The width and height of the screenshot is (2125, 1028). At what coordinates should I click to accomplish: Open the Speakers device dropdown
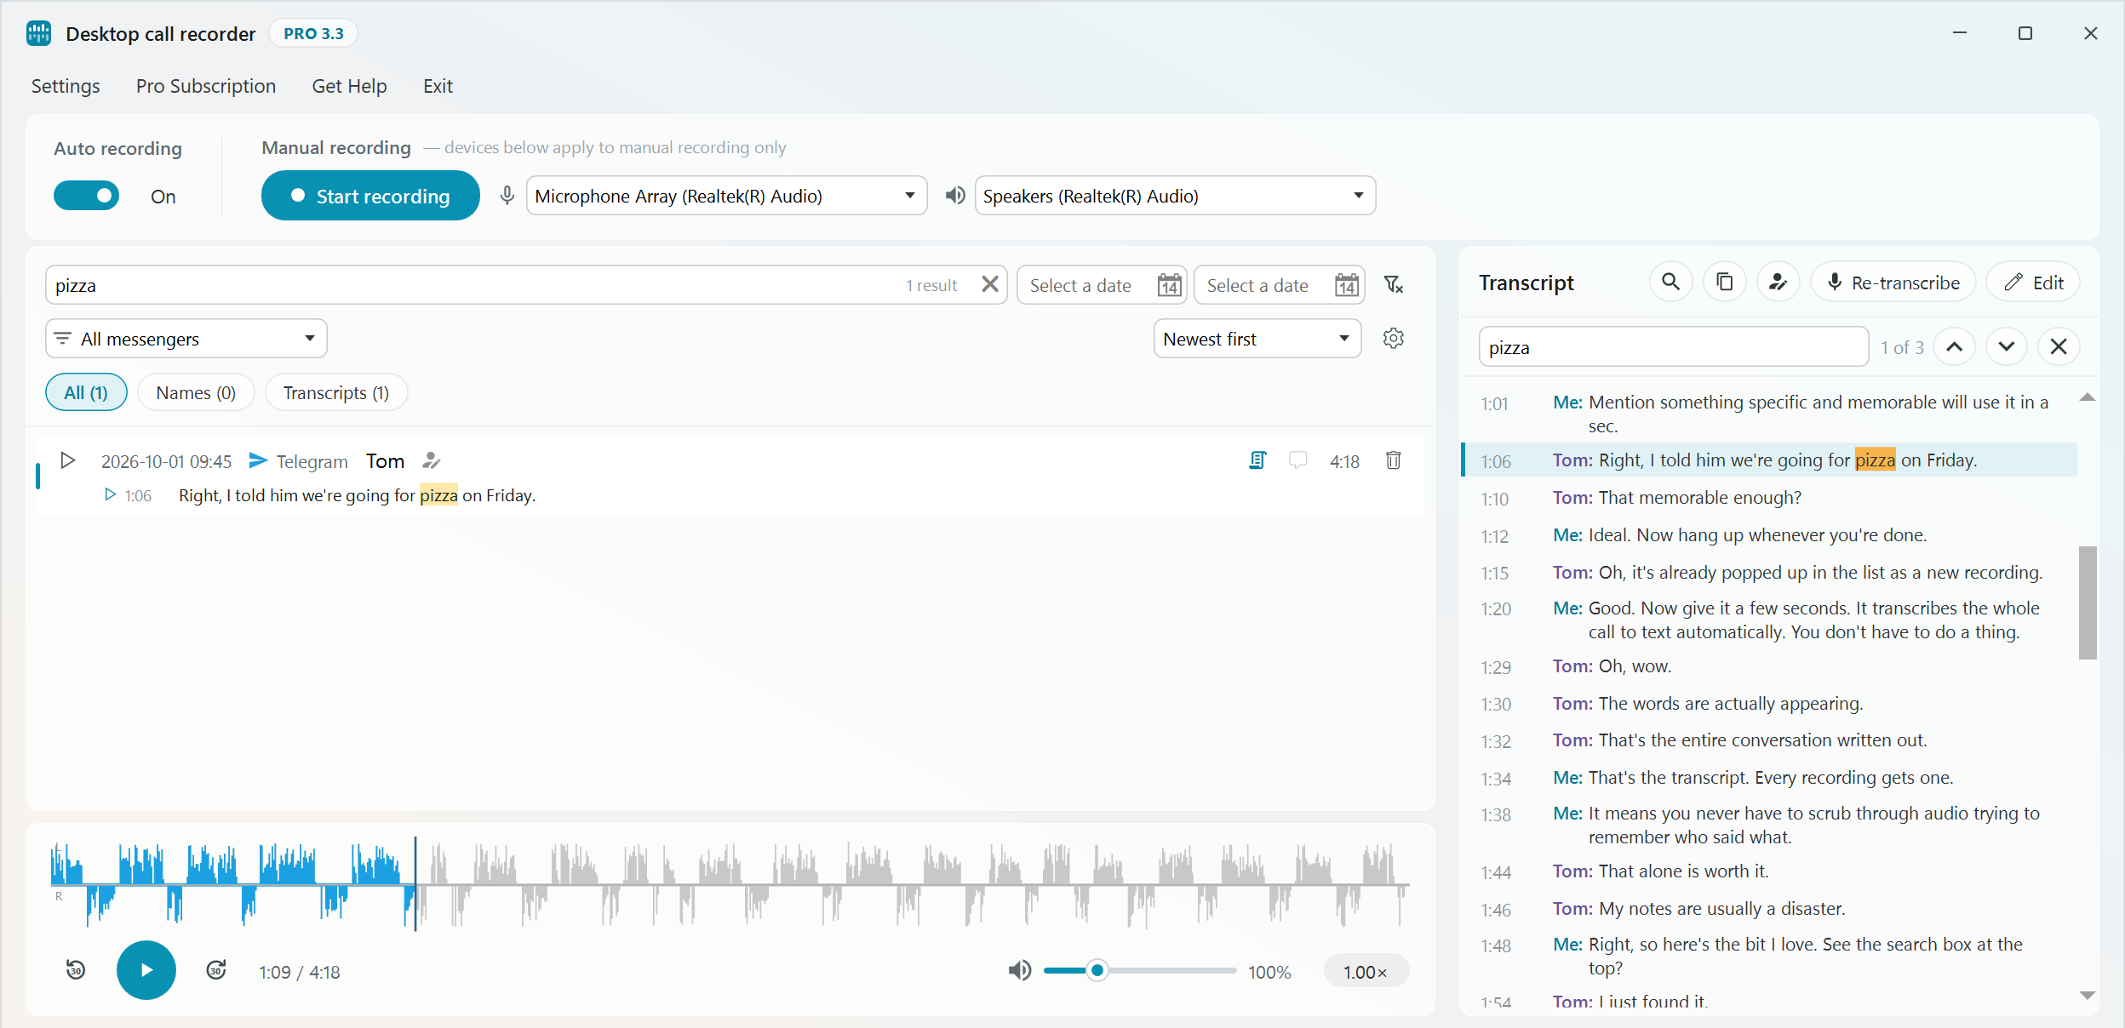(1175, 196)
